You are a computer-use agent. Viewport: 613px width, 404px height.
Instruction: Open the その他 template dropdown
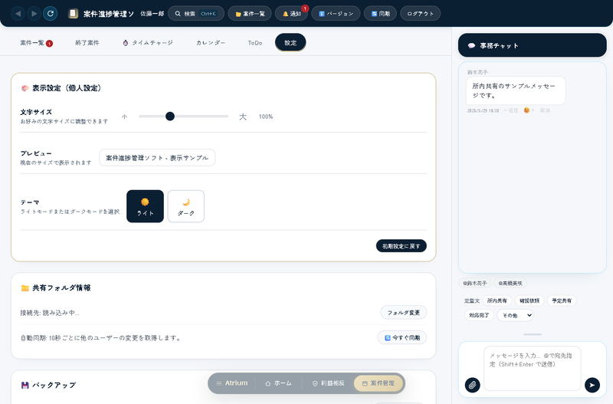pos(515,315)
